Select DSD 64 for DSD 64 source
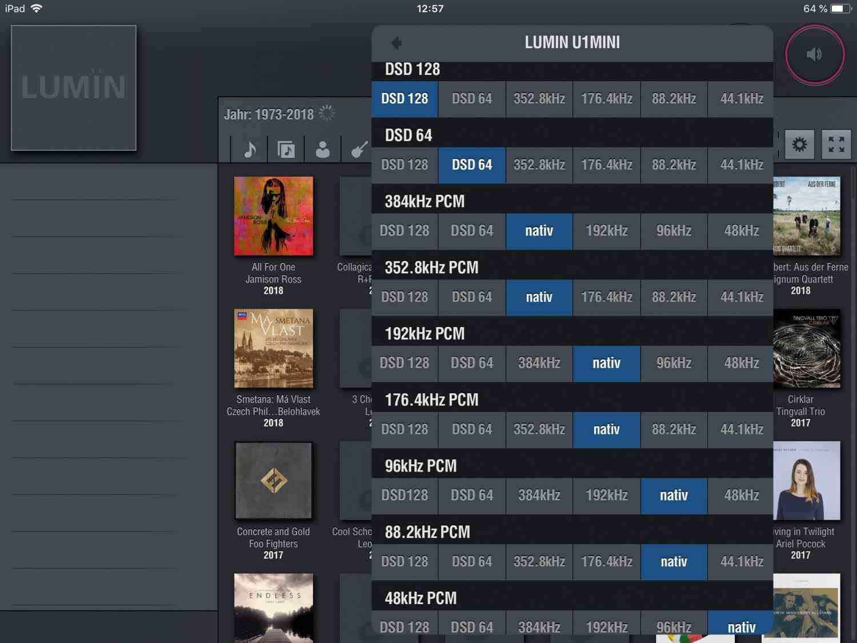The width and height of the screenshot is (857, 643). point(472,165)
